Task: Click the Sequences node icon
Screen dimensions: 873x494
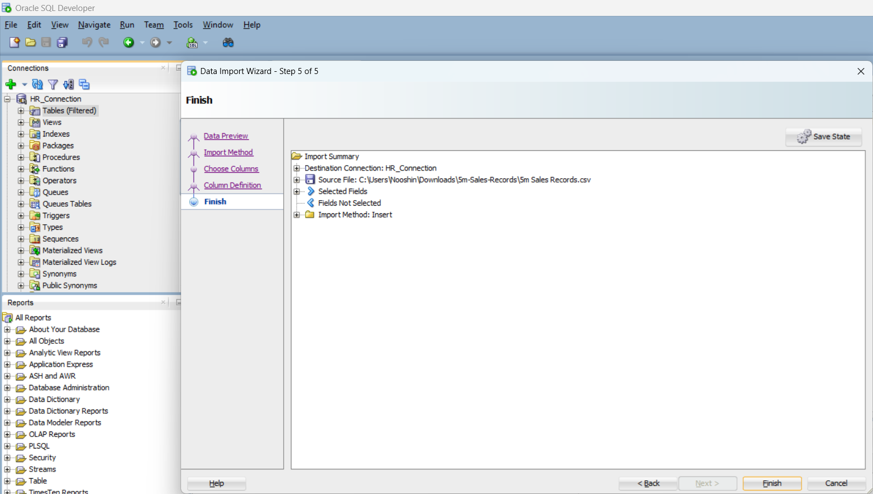Action: (x=35, y=239)
